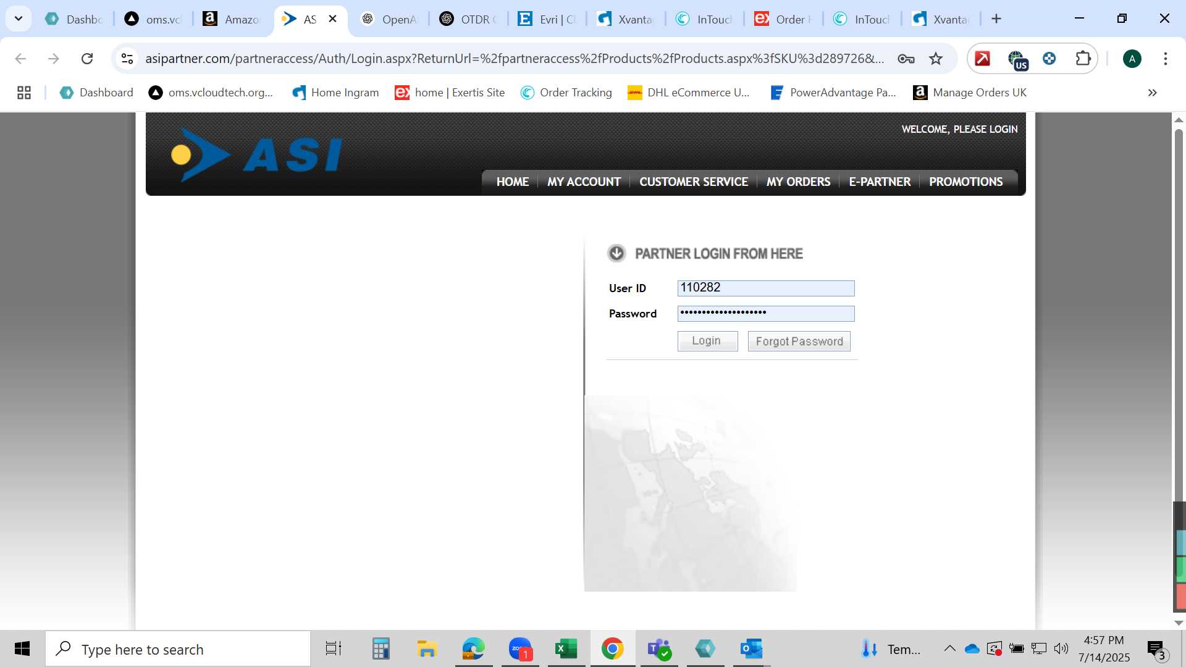This screenshot has height=667, width=1186.
Task: Open the Chrome three-dot menu
Action: (x=1165, y=59)
